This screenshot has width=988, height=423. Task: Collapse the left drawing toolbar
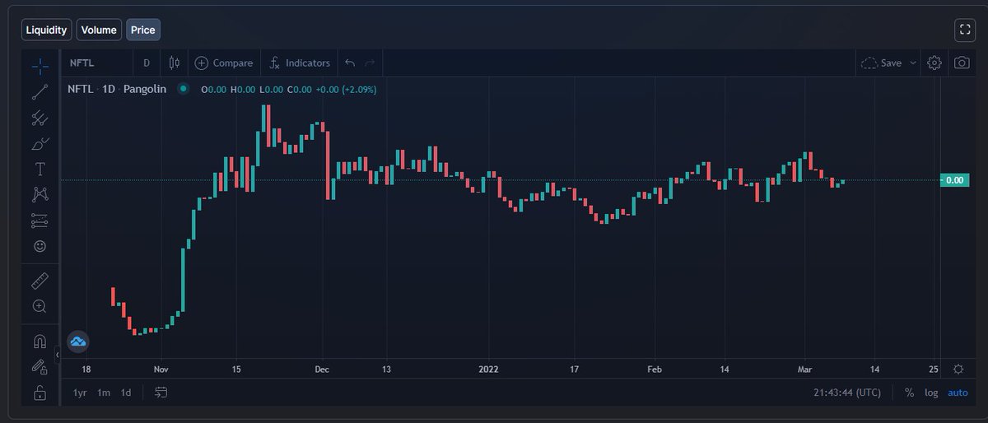click(x=57, y=355)
